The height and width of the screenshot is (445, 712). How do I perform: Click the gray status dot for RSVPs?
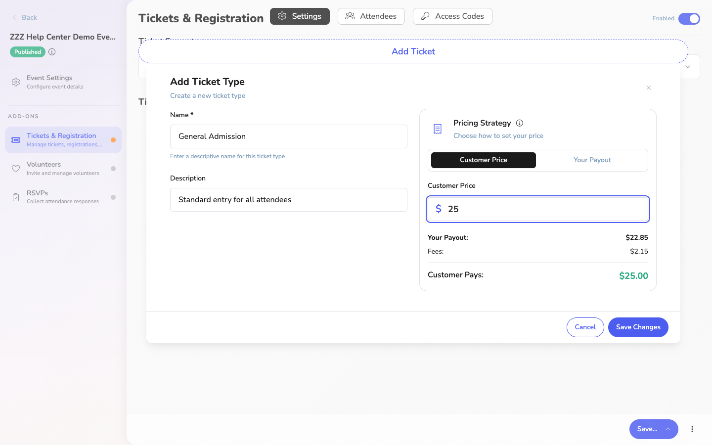click(113, 197)
